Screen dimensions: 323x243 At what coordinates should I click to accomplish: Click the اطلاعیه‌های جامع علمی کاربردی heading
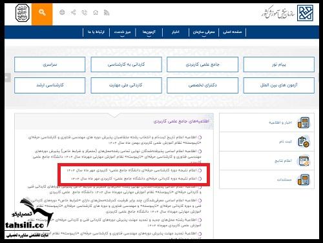click(x=182, y=121)
